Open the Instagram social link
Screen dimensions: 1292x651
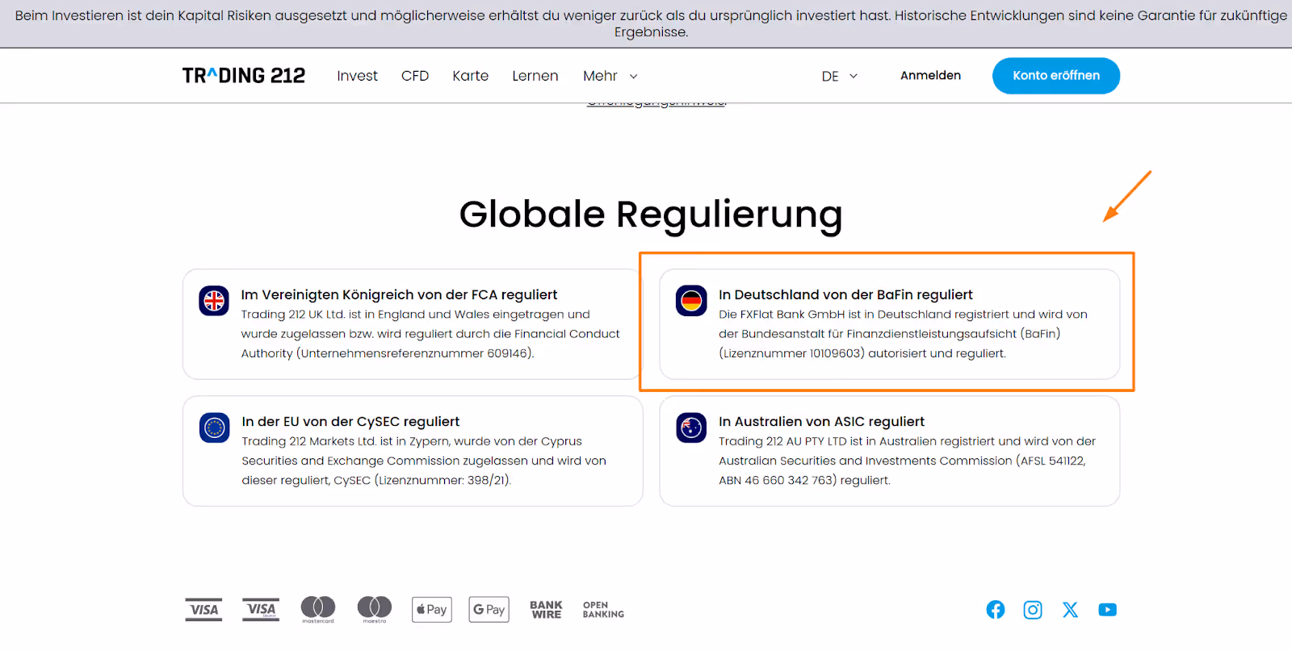tap(1033, 610)
